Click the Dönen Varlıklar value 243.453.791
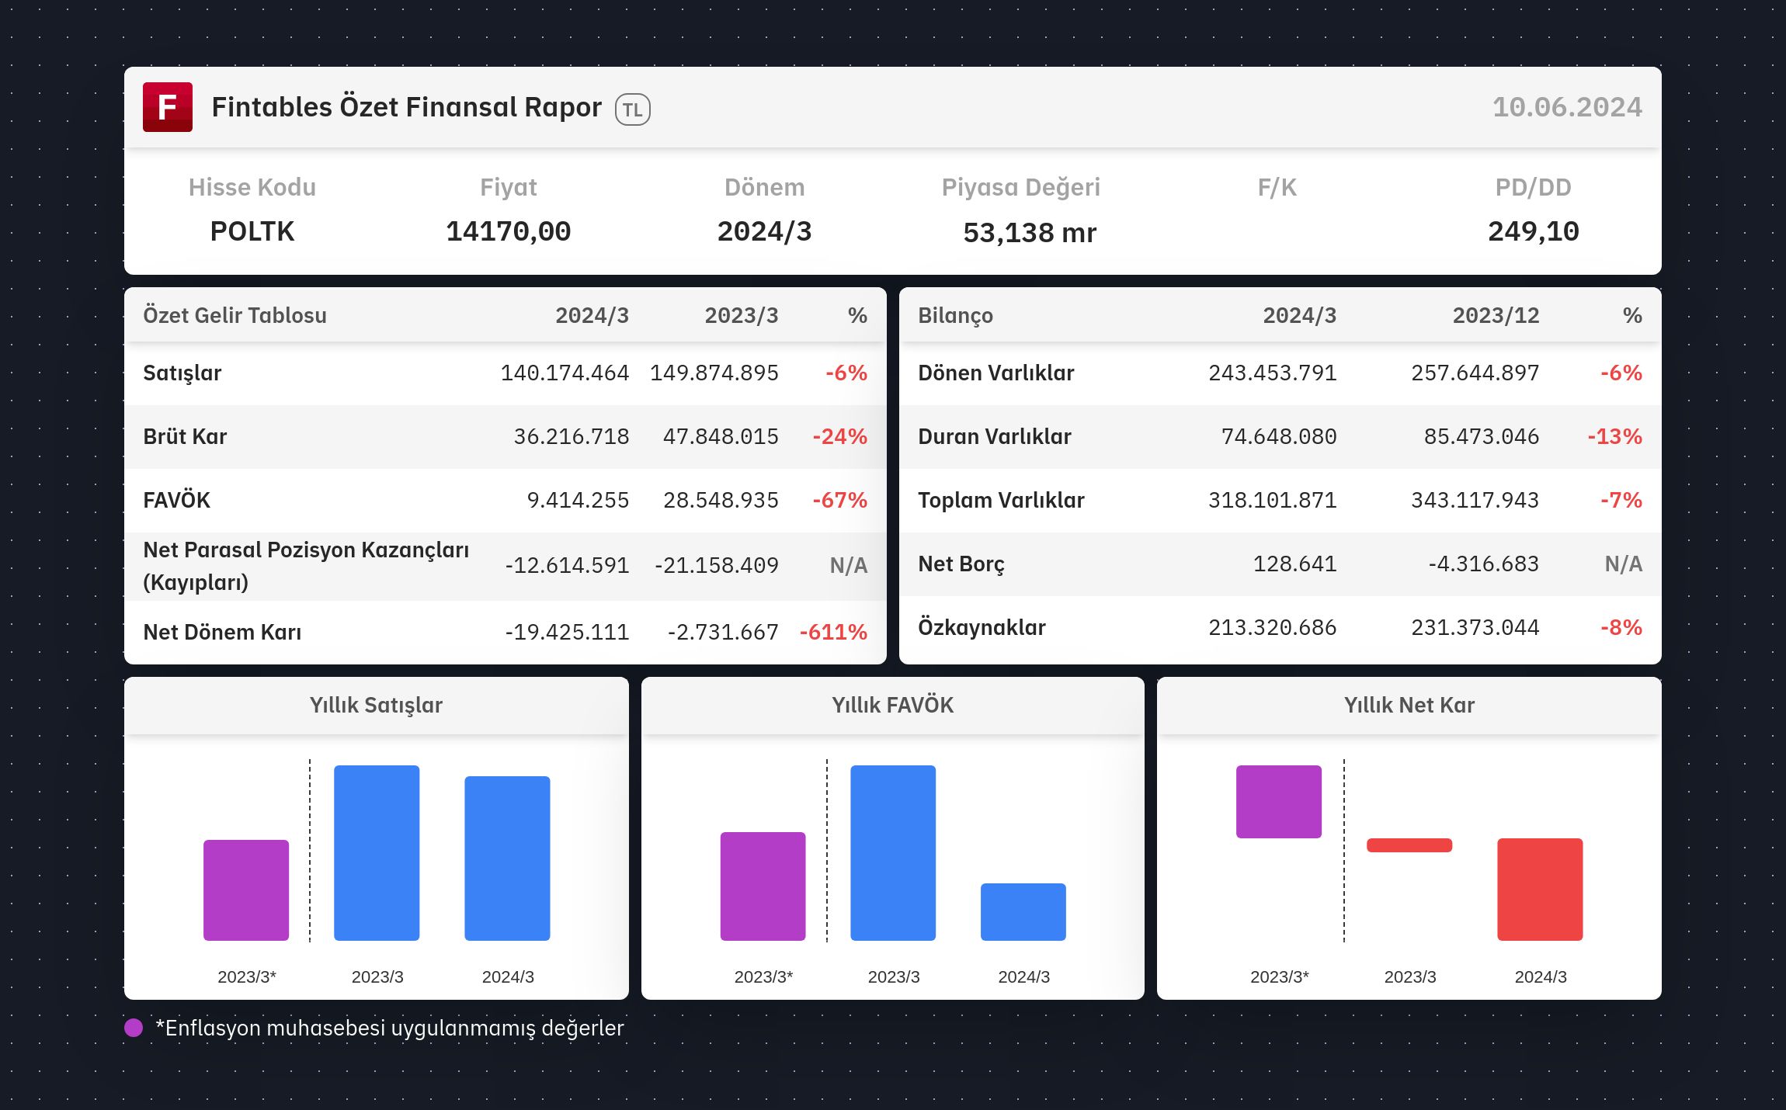 coord(1272,373)
